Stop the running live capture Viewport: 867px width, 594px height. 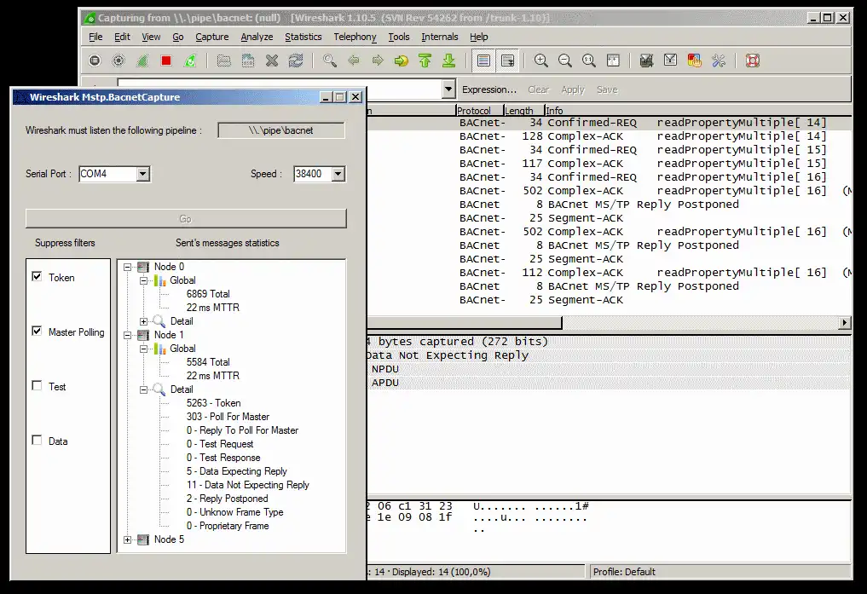coord(166,61)
